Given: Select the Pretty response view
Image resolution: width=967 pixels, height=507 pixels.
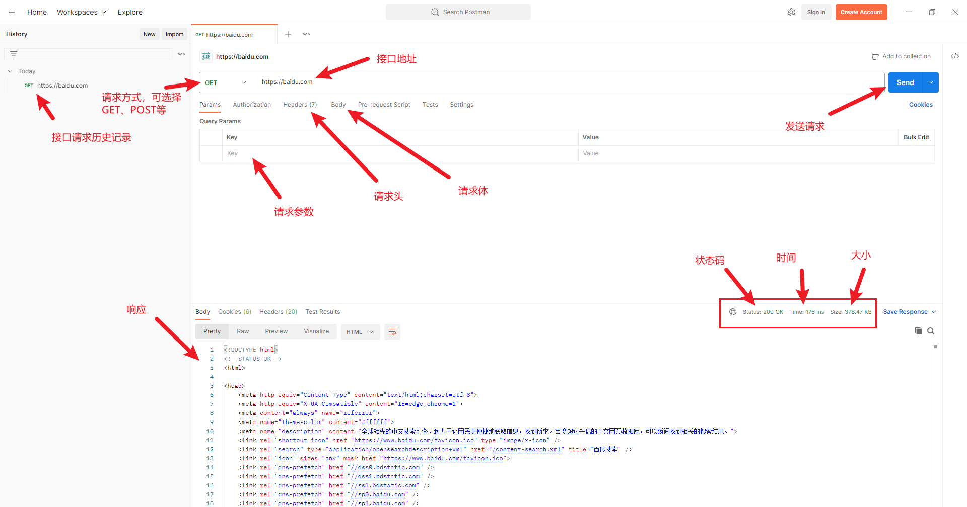Looking at the screenshot, I should [212, 331].
